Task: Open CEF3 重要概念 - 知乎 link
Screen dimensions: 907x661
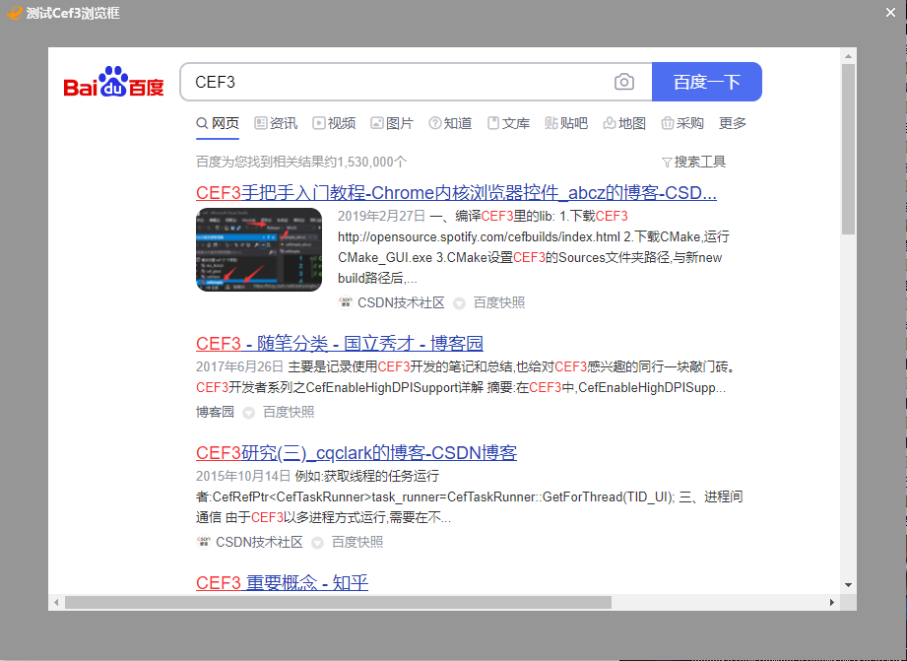Action: point(283,583)
